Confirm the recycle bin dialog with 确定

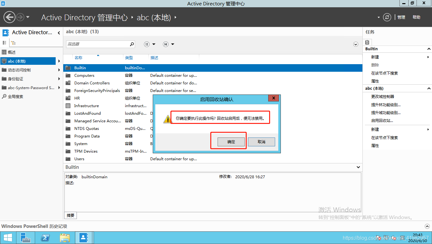coord(231,142)
